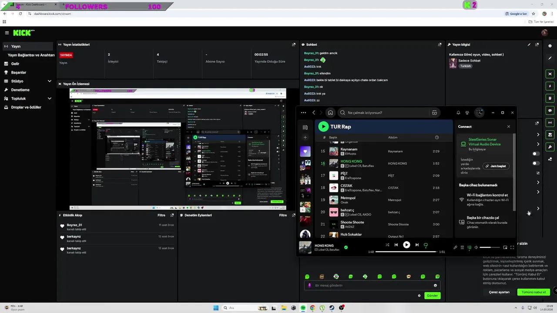Open Spotify three-dots menu
Screen dimensions: 557x313
(303, 113)
